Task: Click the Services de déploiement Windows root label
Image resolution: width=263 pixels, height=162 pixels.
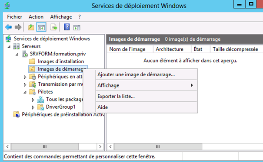Action: tap(52, 39)
